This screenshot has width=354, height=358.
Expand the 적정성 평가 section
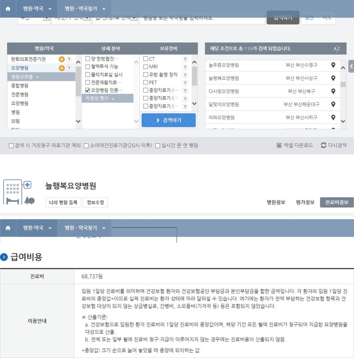point(108,98)
